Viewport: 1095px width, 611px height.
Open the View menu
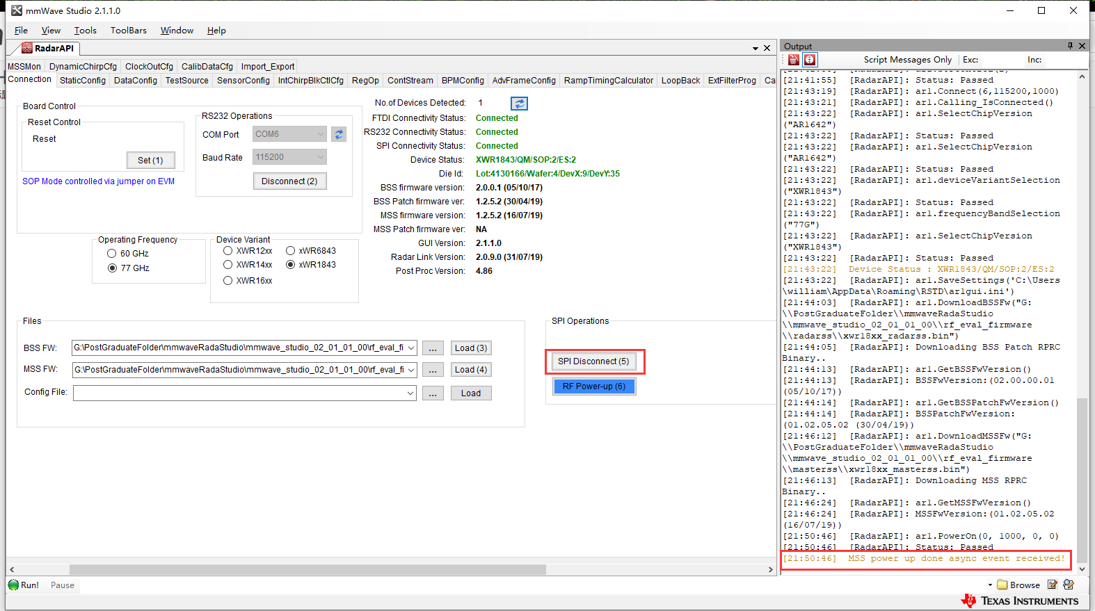pos(51,30)
